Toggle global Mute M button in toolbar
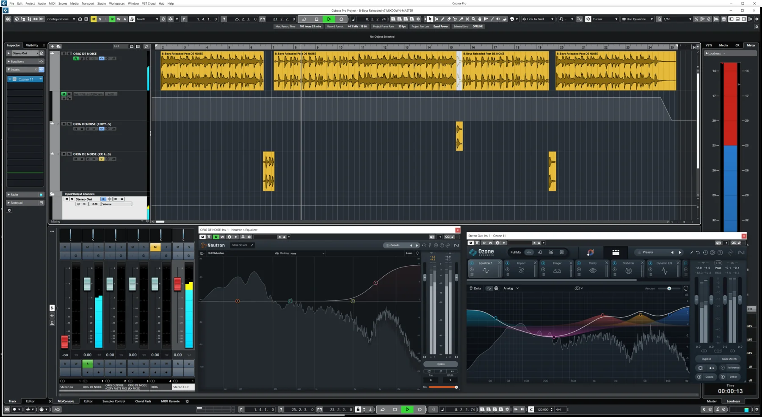The height and width of the screenshot is (417, 762). coord(94,19)
